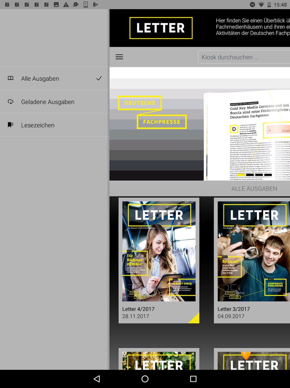Screen dimensions: 290x388
Task: Open the Geladene Ausgaben menu entry
Action: (55, 102)
